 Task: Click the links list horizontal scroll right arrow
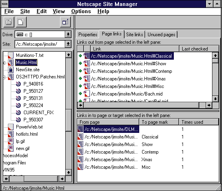coord(209,105)
